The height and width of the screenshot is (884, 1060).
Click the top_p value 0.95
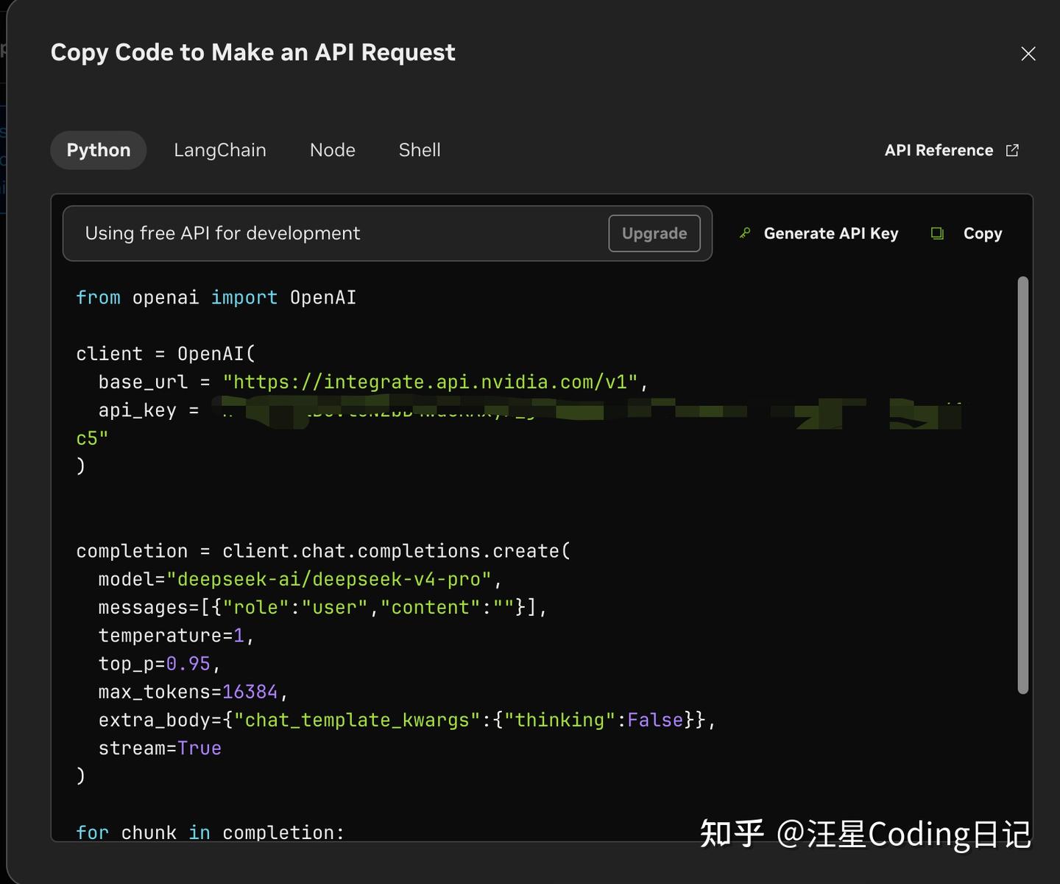pos(188,664)
